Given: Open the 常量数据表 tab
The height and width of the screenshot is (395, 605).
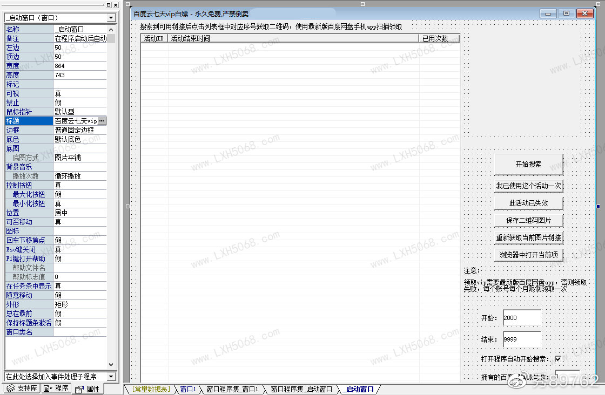Looking at the screenshot, I should (151, 389).
